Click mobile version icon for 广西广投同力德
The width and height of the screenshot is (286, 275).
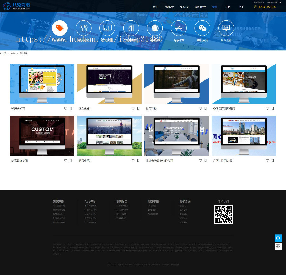(273, 161)
